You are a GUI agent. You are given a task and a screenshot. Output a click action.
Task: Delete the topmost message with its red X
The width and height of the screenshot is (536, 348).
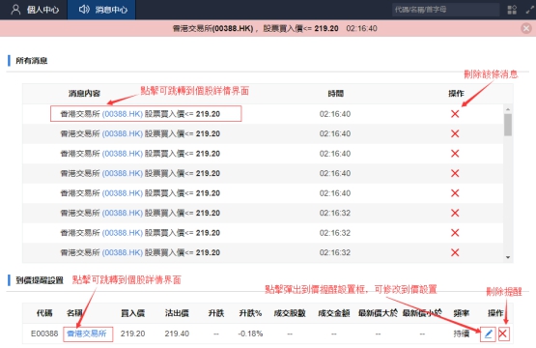click(x=455, y=114)
